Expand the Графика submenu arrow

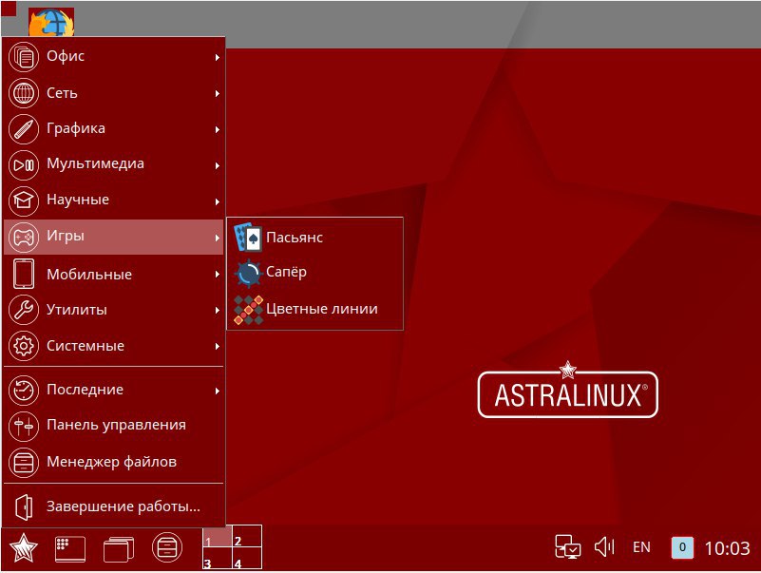pos(218,129)
